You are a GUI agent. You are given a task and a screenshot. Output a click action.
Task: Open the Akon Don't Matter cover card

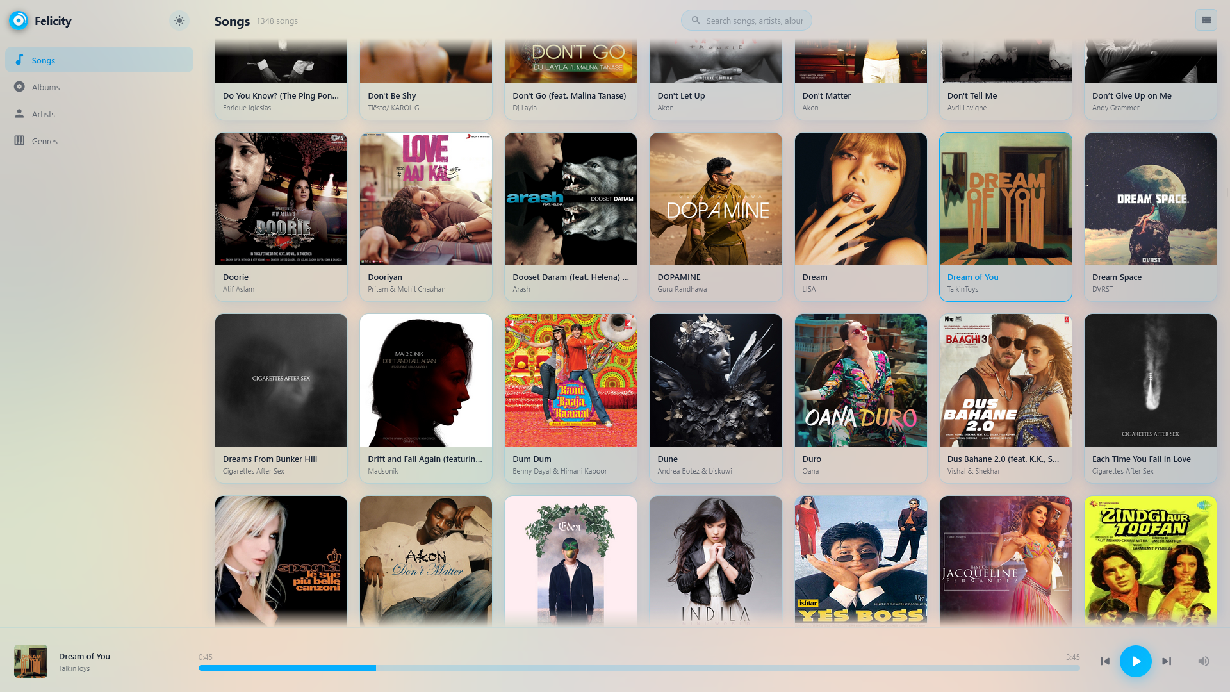point(426,561)
